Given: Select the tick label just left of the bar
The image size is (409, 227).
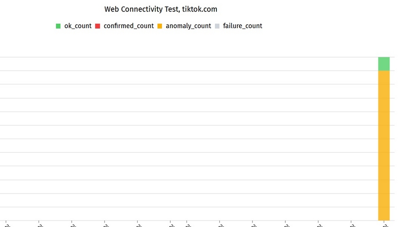Looking at the screenshot, I should point(353,225).
